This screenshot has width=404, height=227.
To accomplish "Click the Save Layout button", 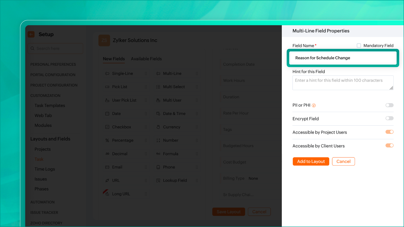I will (229, 212).
